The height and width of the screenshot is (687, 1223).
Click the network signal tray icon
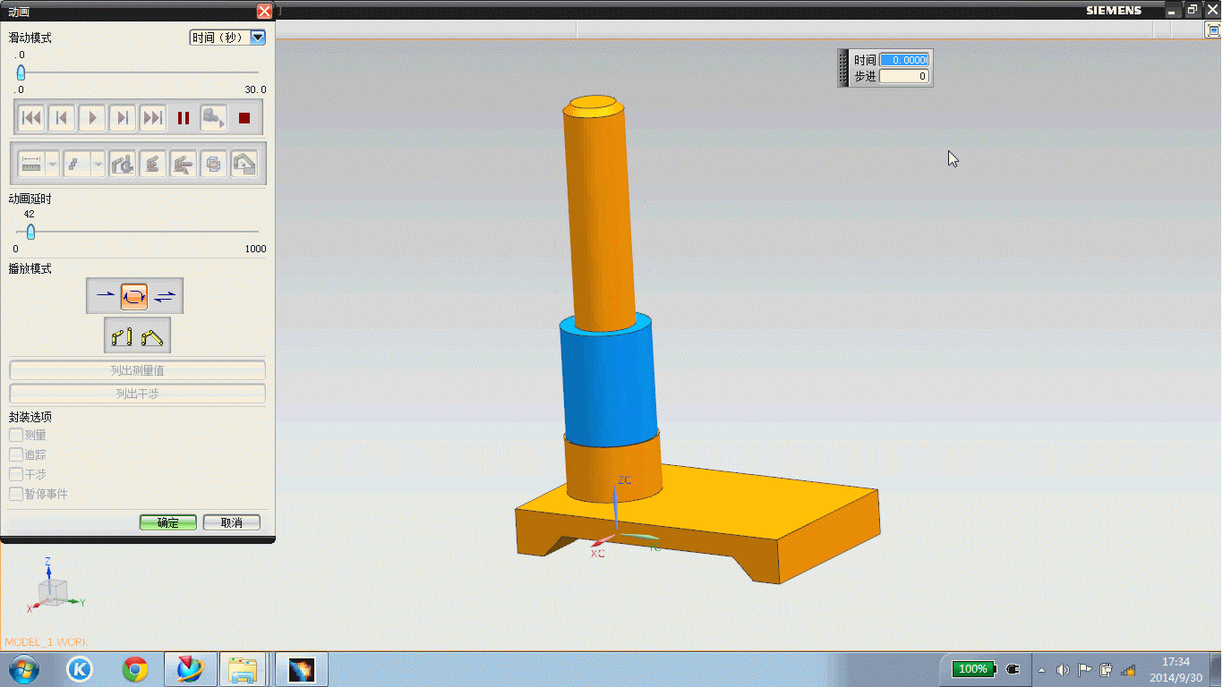pos(1128,669)
